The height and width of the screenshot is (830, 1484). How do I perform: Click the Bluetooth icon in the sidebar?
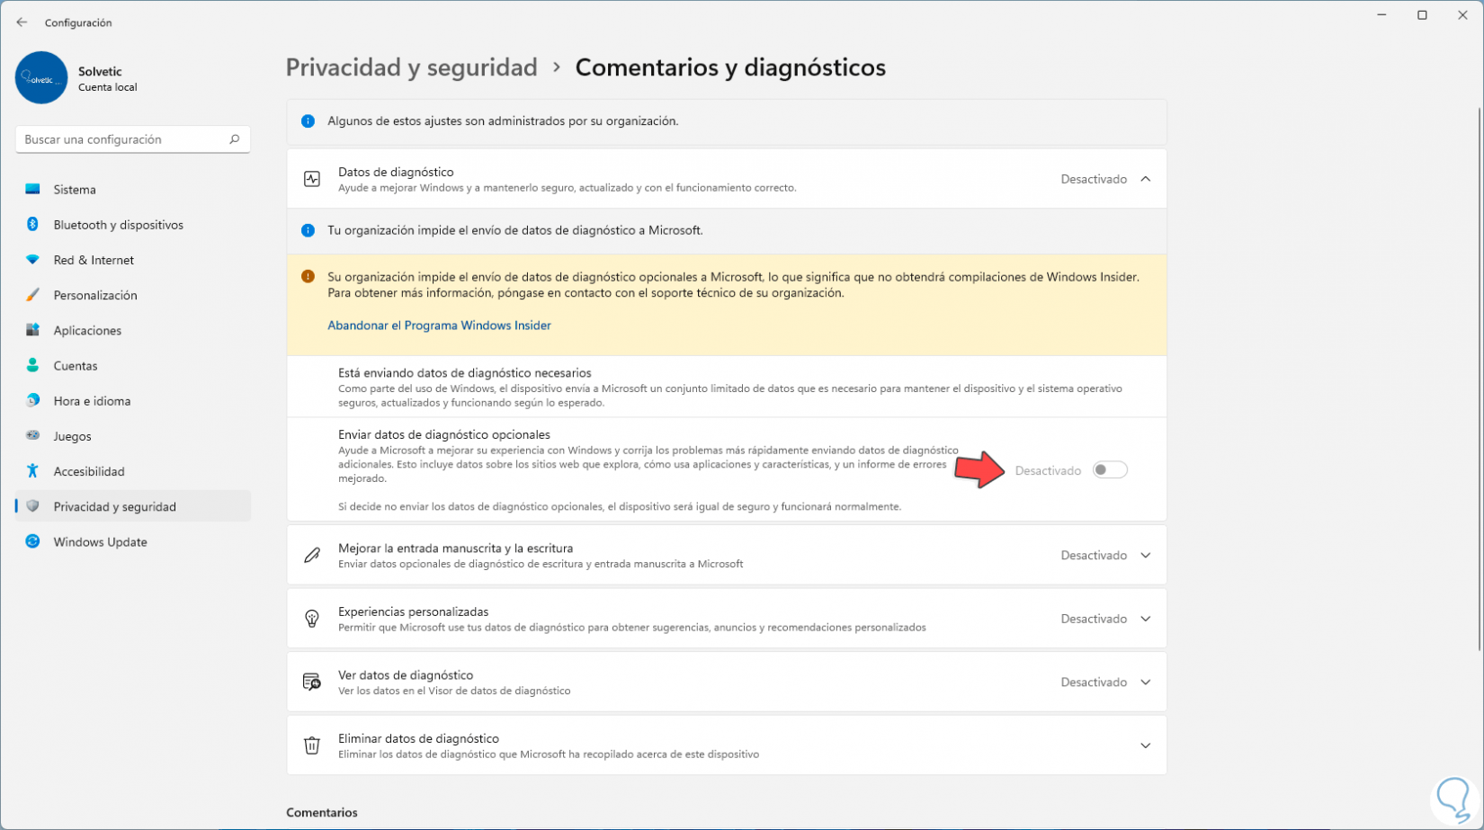pos(32,225)
